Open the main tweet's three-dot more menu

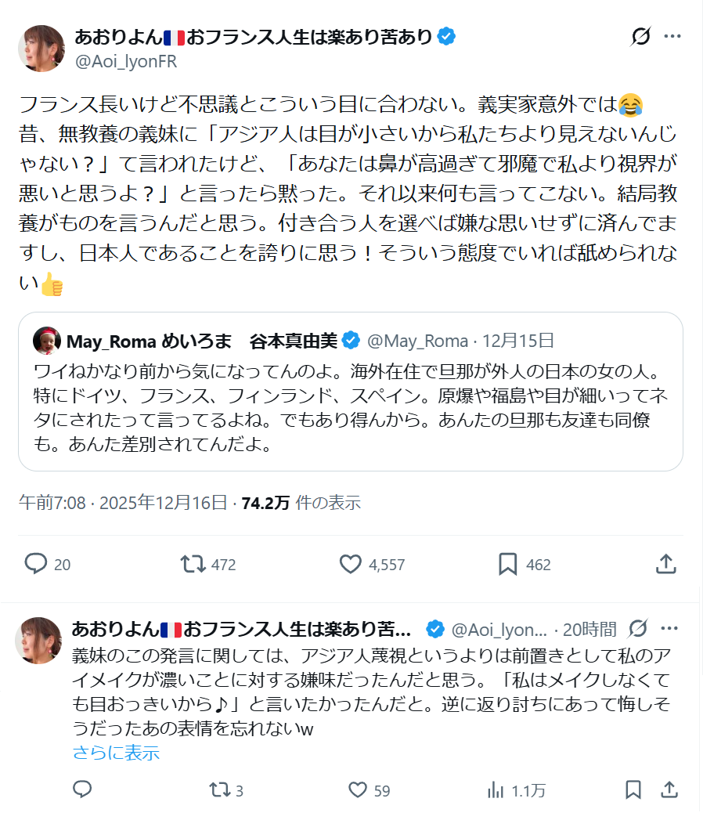point(672,36)
